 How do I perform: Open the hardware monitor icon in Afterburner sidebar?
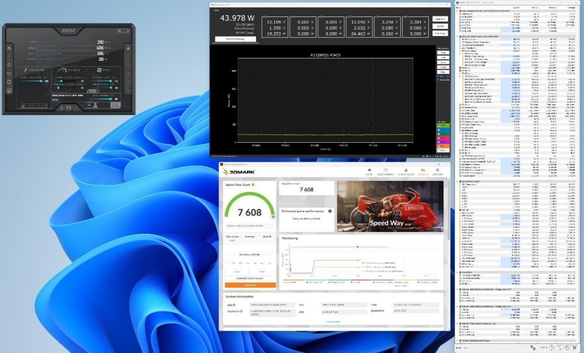pyautogui.click(x=9, y=91)
